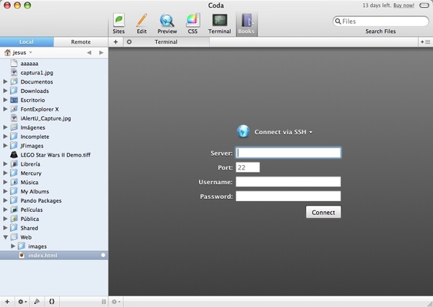Click the search magnifier icon
The width and height of the screenshot is (433, 307).
[x=338, y=21]
